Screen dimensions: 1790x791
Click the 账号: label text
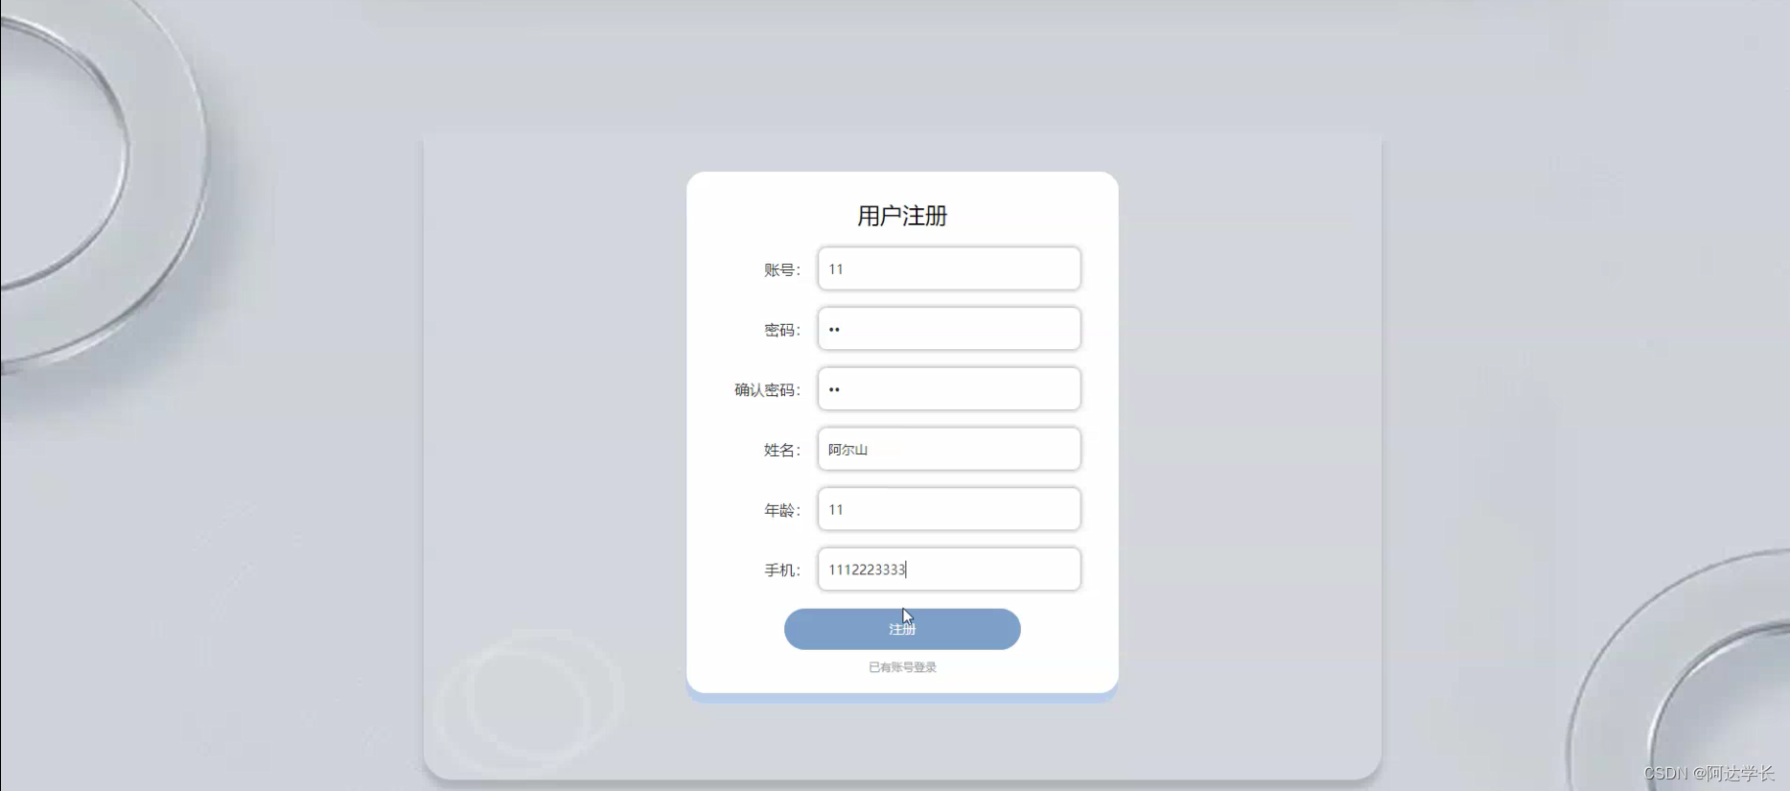click(781, 270)
